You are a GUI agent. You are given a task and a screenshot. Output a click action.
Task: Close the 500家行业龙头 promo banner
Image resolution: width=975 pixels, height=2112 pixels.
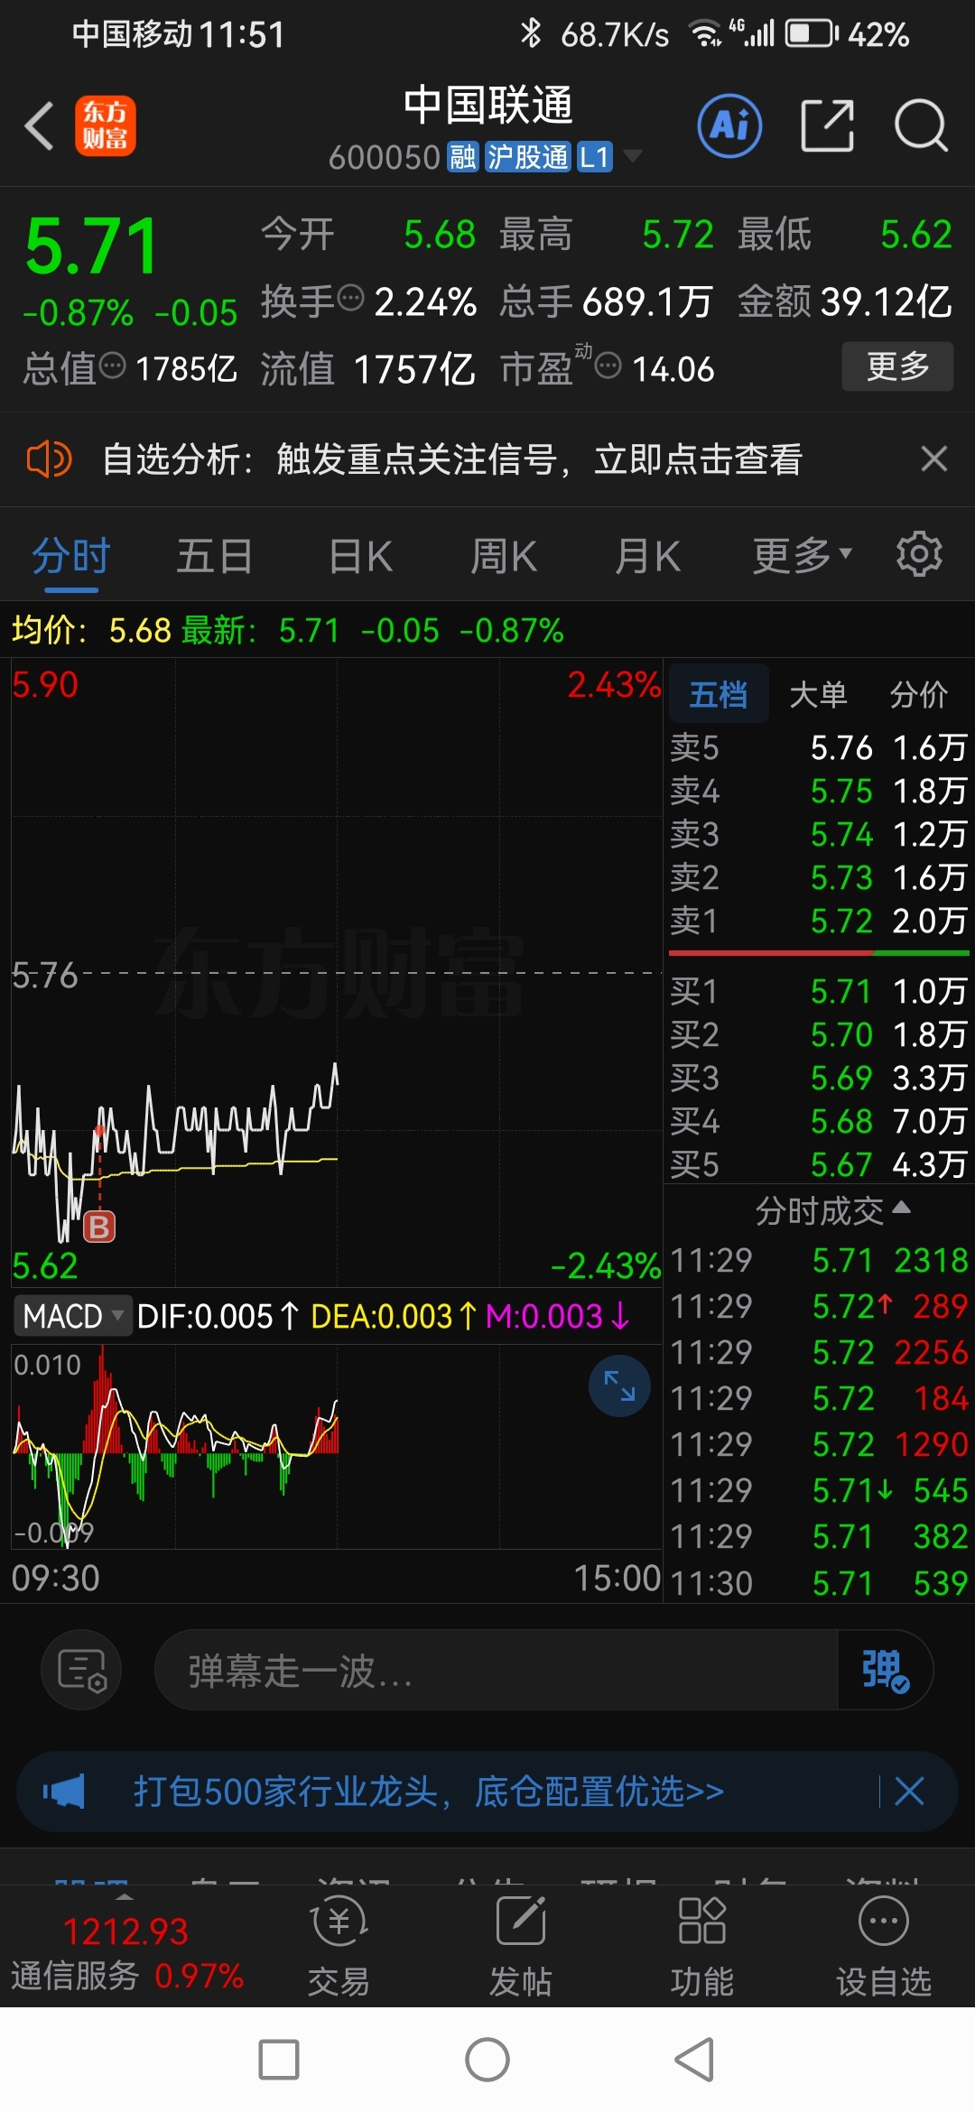[909, 1791]
